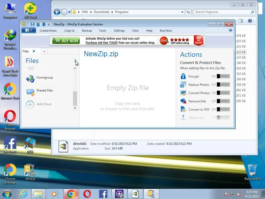Click Files pane scroll up arrow
This screenshot has width=265, height=199.
(75, 68)
